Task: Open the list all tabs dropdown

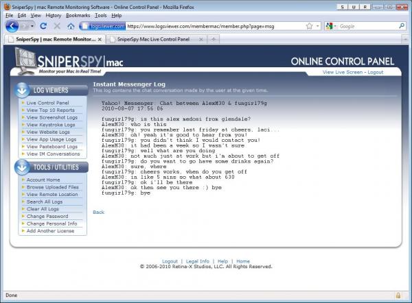Action: pos(405,39)
